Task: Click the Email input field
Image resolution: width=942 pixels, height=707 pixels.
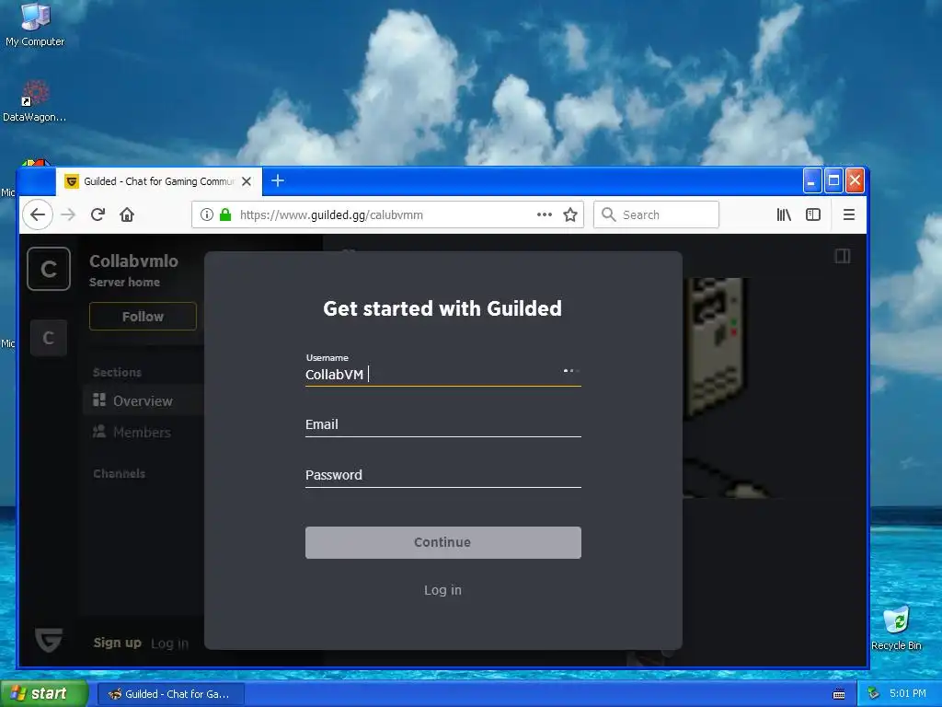Action: click(442, 424)
